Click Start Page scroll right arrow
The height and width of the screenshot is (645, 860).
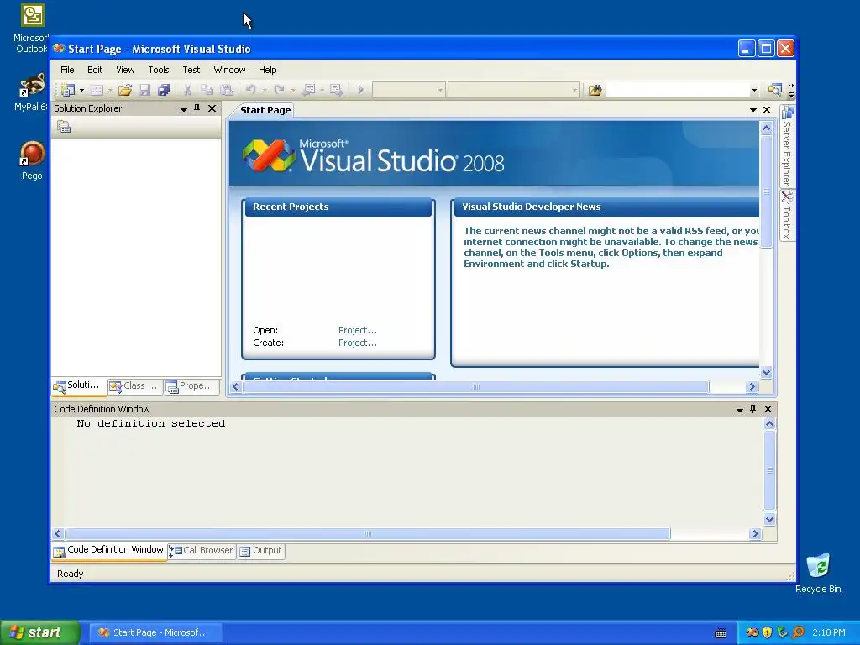pyautogui.click(x=752, y=386)
